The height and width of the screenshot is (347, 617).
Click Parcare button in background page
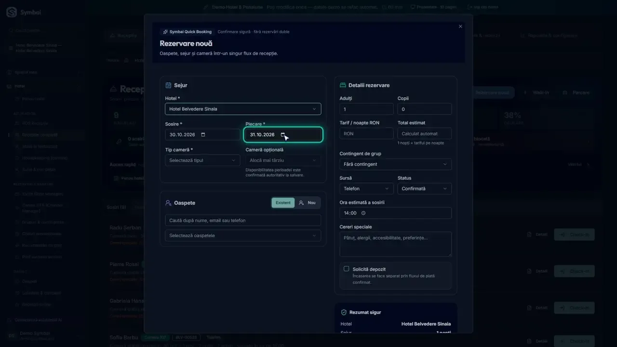pyautogui.click(x=576, y=93)
